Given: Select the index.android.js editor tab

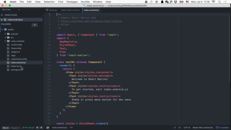Looking at the screenshot, I should (91, 10).
